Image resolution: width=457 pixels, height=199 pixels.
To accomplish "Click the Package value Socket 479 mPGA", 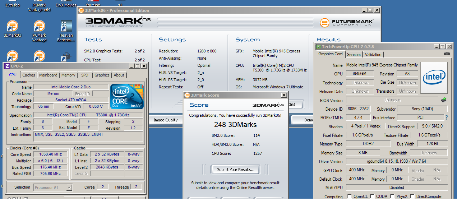I will pos(71,100).
